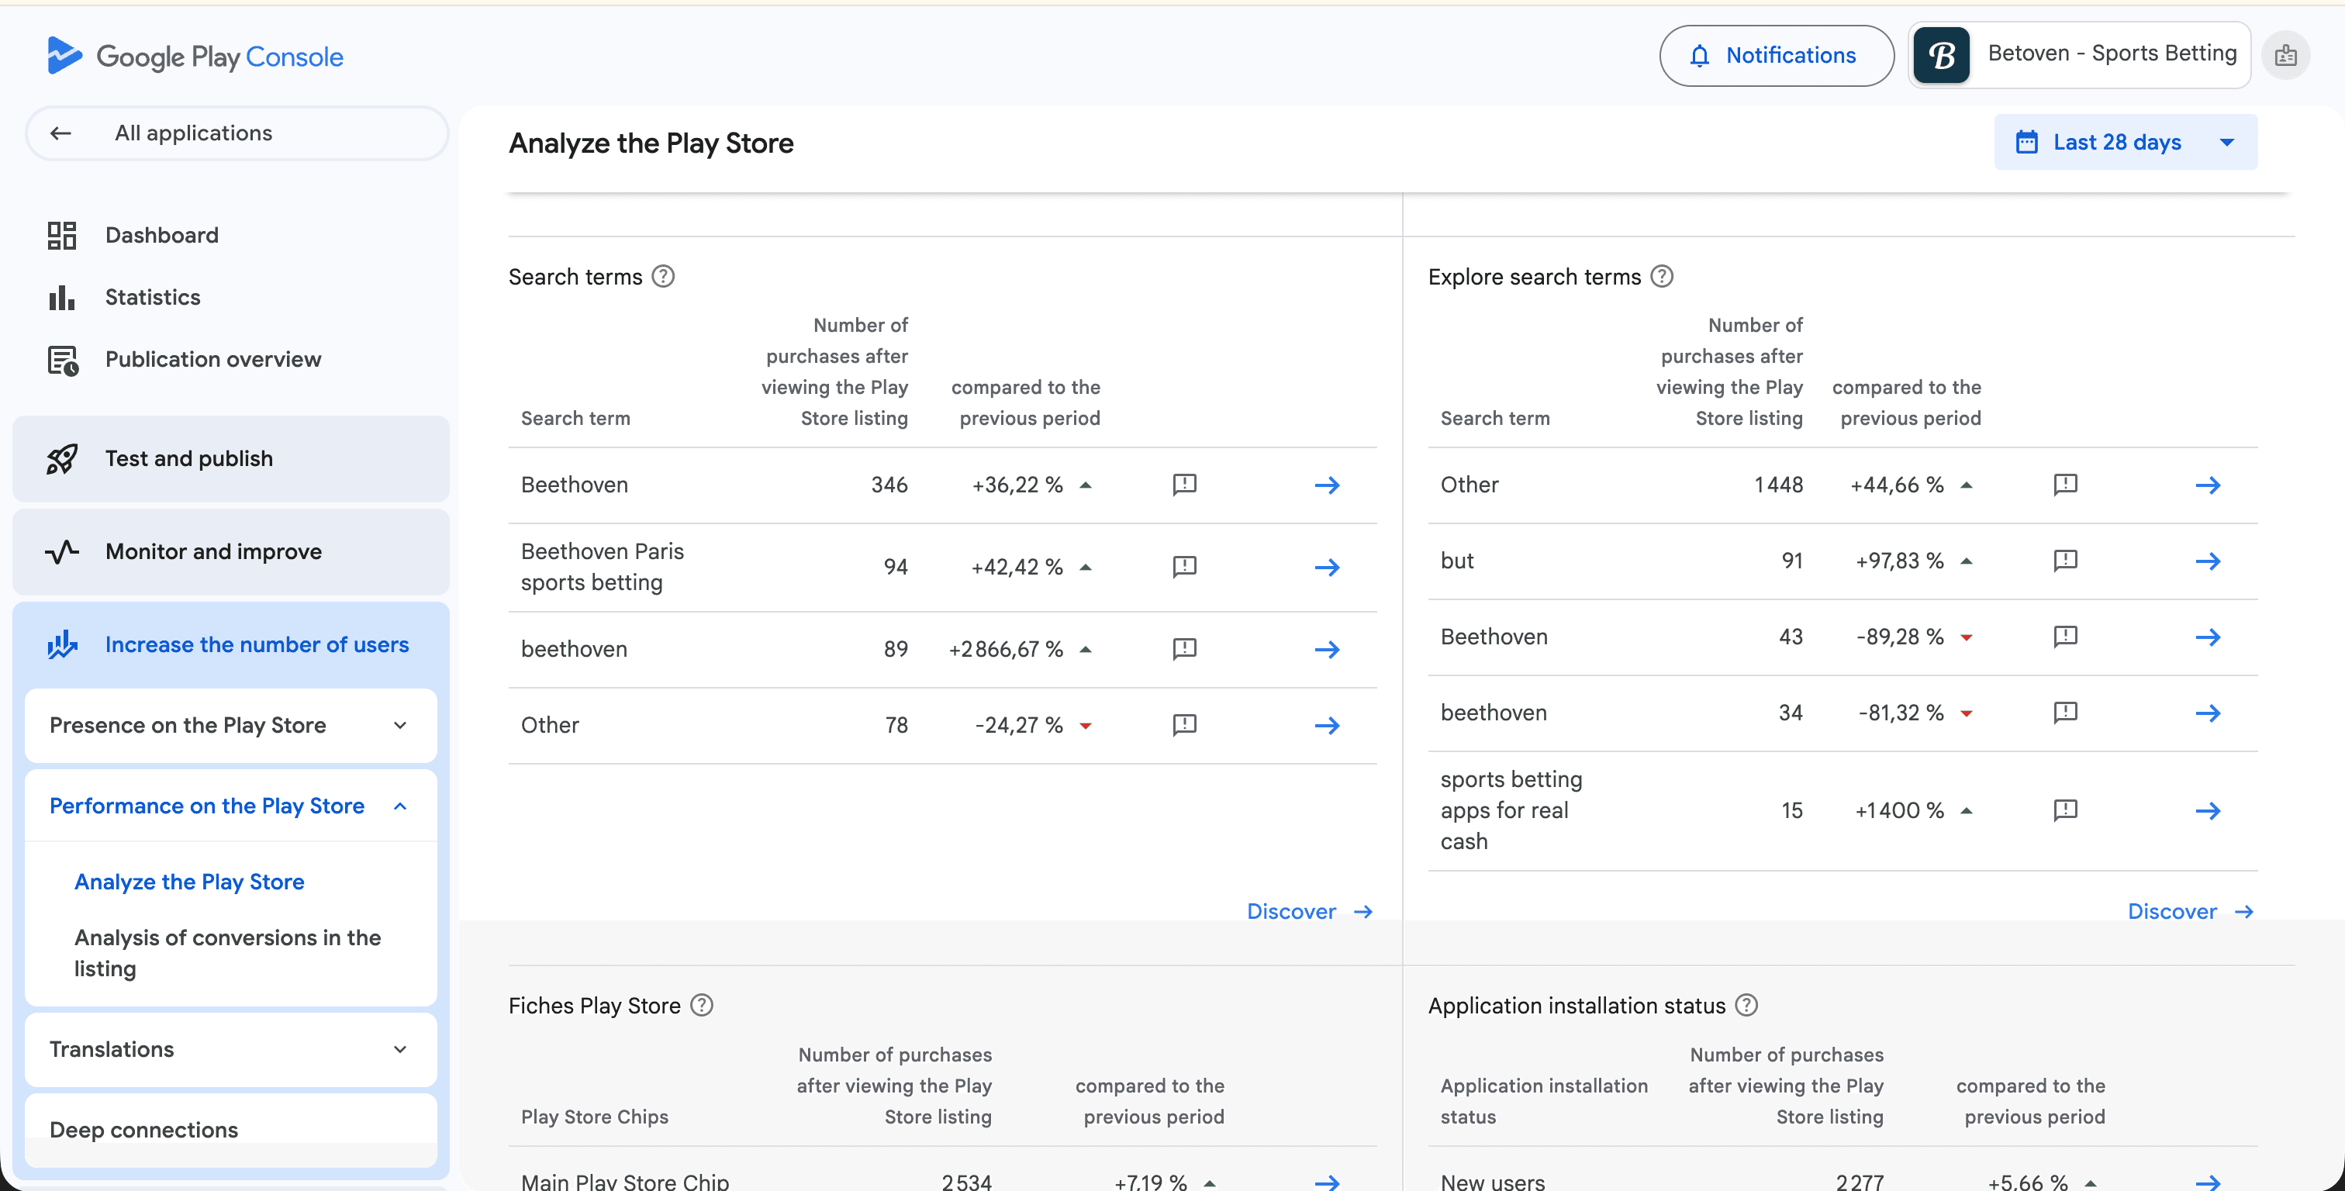Open details arrow for 'Beethoven Paris sports betting'

pos(1328,566)
